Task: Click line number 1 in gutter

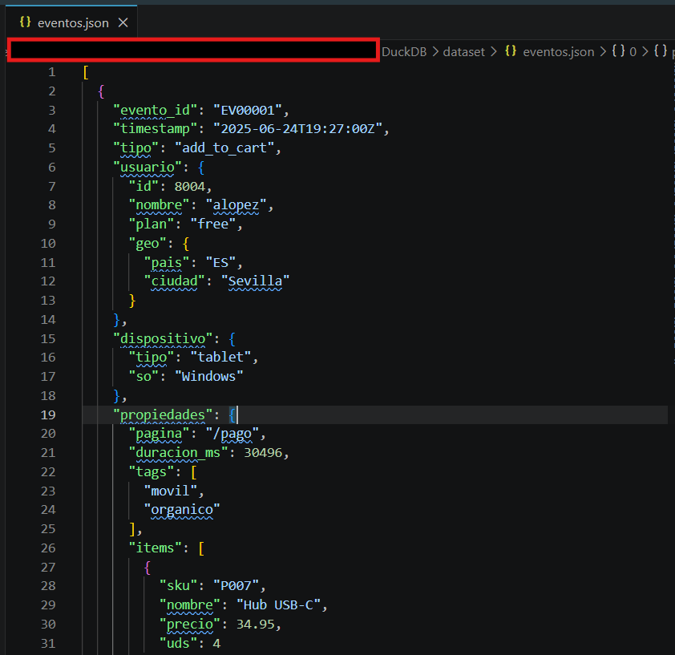Action: (52, 72)
